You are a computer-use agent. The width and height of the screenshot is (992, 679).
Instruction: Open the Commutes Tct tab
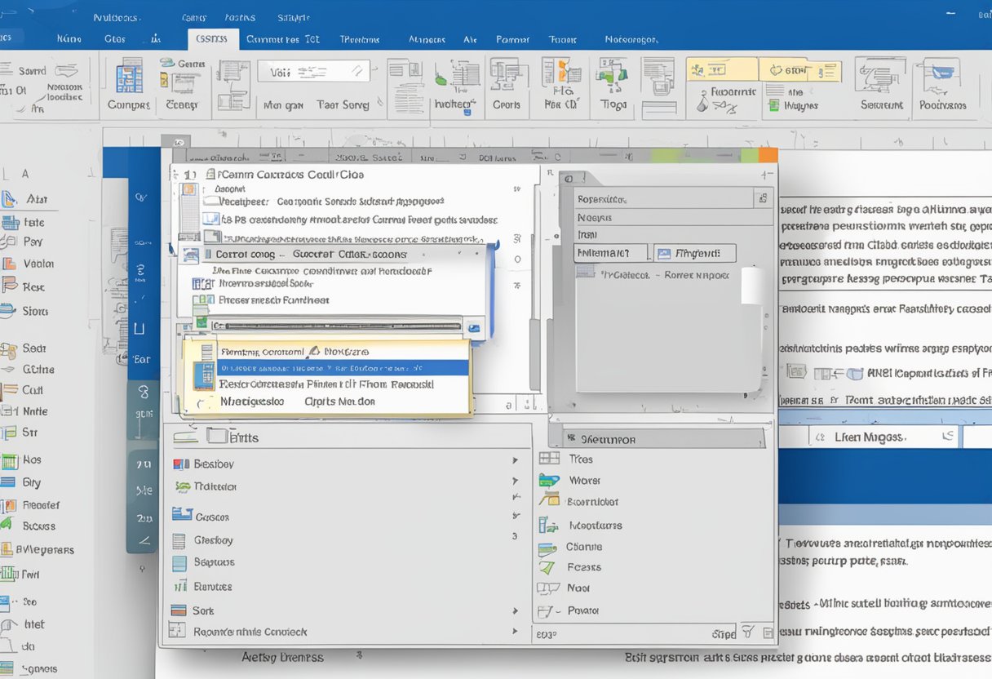(282, 38)
